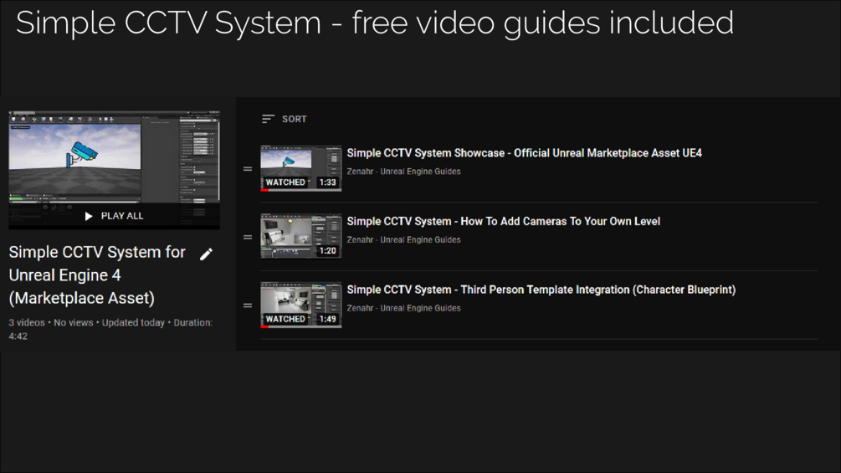Open Zenahr channel link under Showcase video
841x473 pixels.
point(403,172)
